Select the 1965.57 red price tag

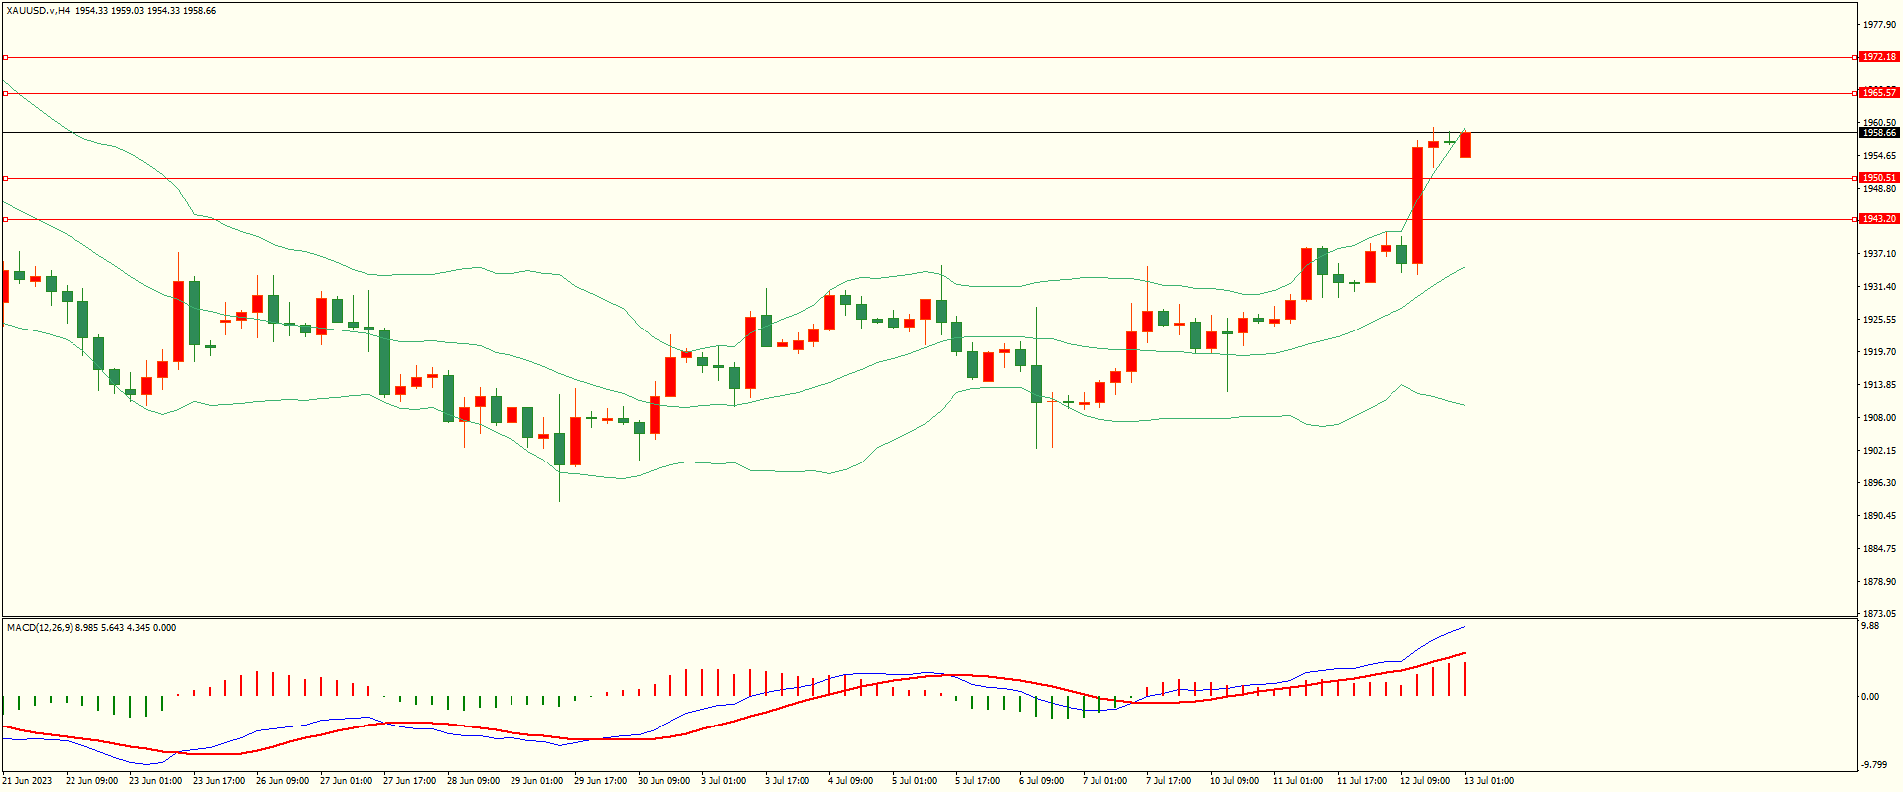1879,93
